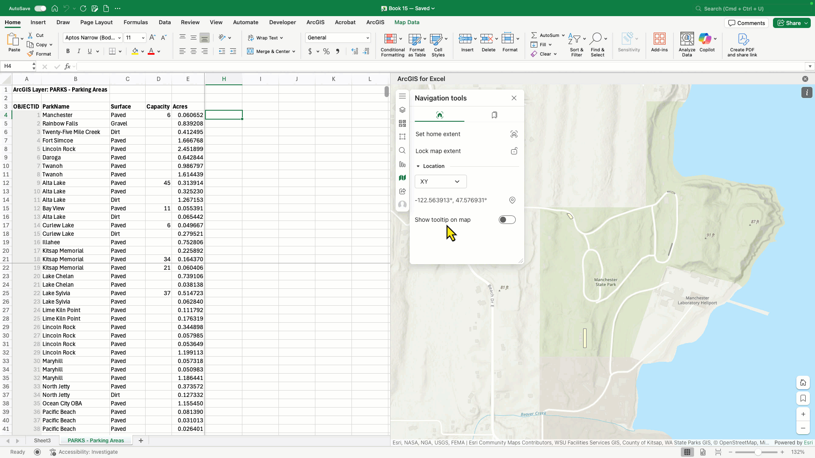
Task: Toggle the AutoSave switch
Action: (x=40, y=8)
